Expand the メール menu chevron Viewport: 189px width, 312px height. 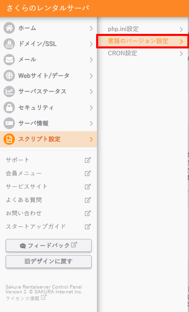(x=91, y=60)
